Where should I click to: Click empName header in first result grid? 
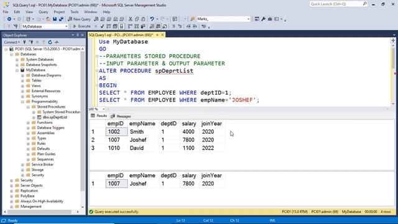pyautogui.click(x=142, y=124)
